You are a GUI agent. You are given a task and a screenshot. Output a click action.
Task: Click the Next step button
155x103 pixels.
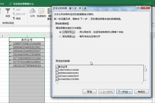(124, 92)
